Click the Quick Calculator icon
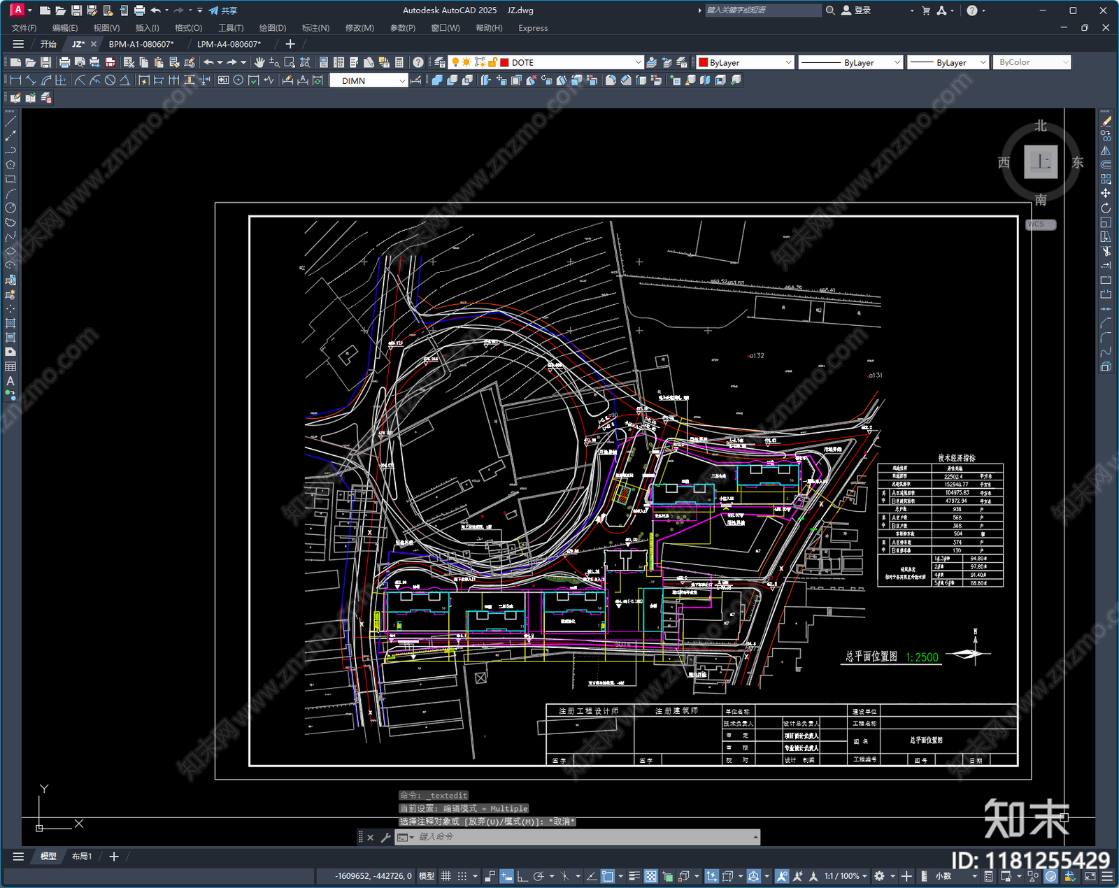This screenshot has height=888, width=1119. (399, 62)
